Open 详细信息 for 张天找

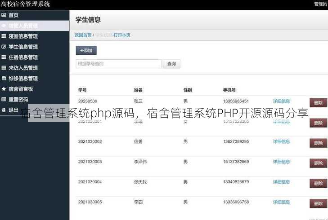click(x=281, y=182)
